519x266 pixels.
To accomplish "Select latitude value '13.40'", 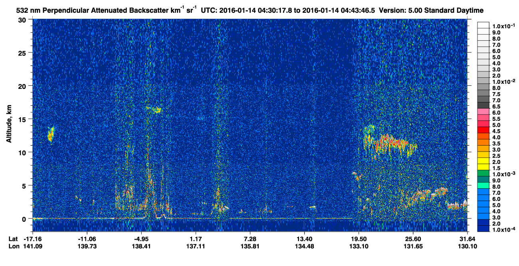I will coord(304,238).
